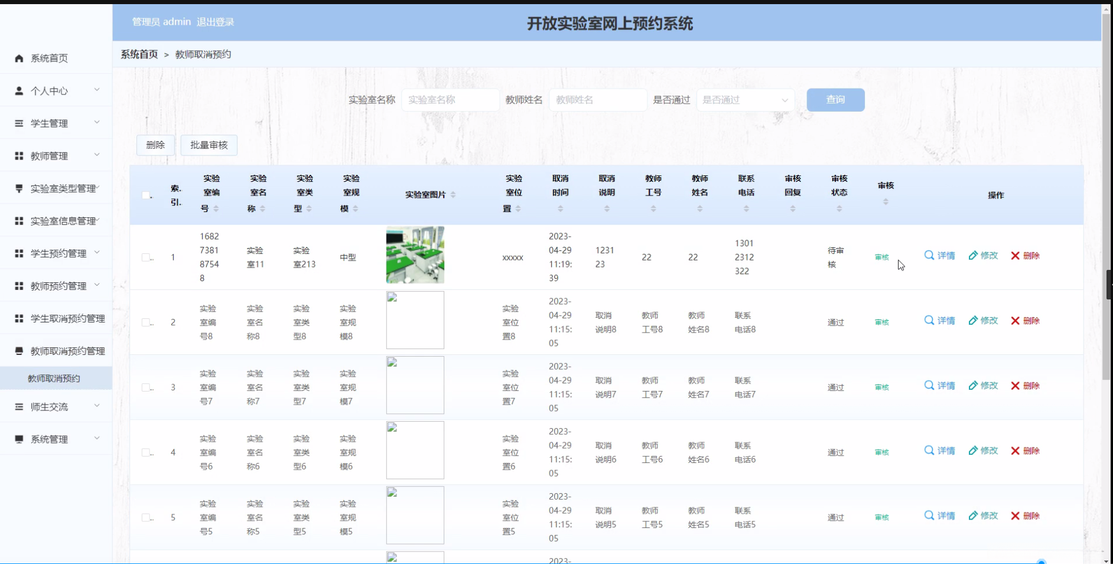Check the checkbox for row 3

[x=146, y=387]
